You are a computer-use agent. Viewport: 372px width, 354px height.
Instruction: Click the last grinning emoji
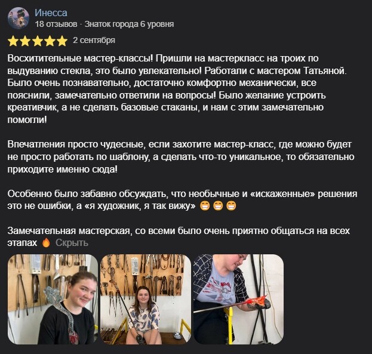(231, 206)
